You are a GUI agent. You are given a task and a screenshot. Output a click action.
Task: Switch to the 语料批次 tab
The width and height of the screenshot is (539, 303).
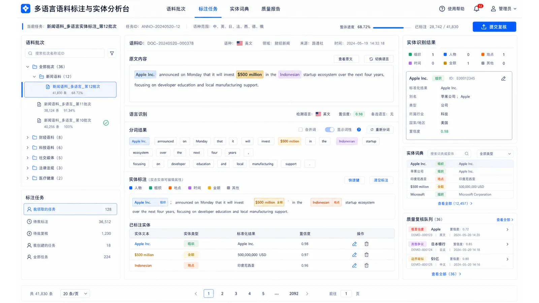point(176,9)
